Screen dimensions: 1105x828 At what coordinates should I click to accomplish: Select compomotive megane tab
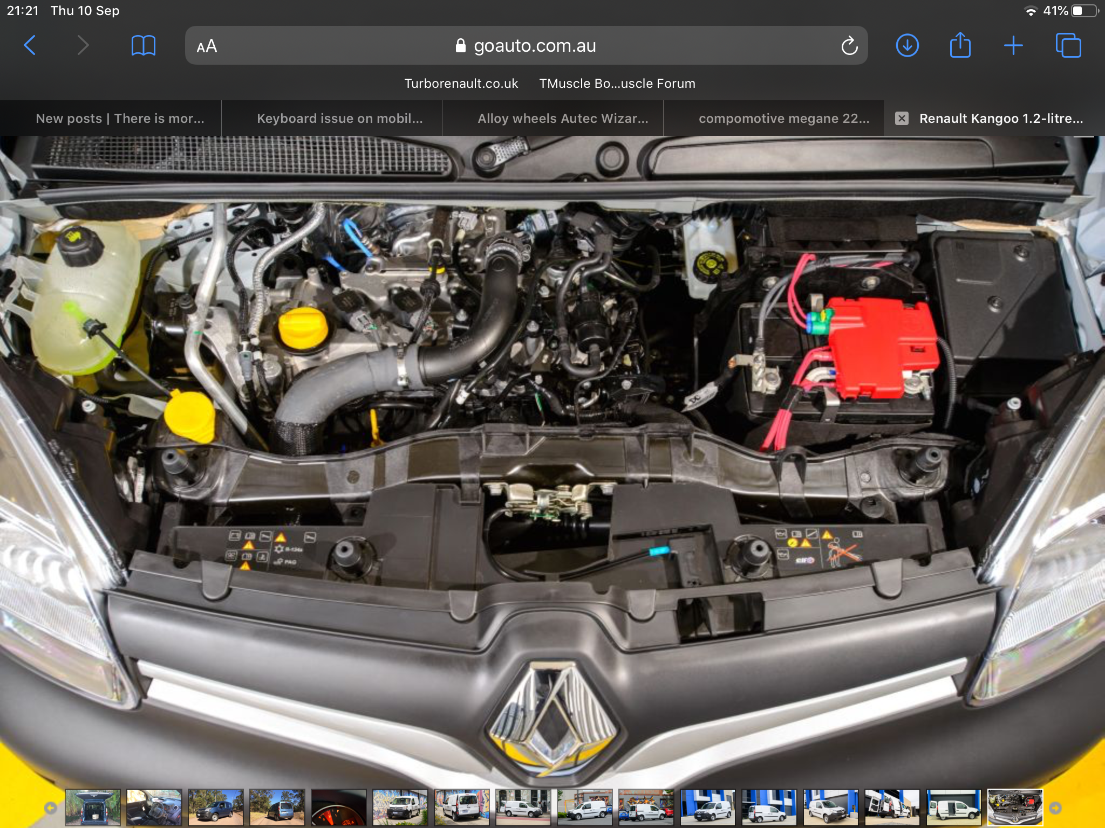click(x=783, y=119)
